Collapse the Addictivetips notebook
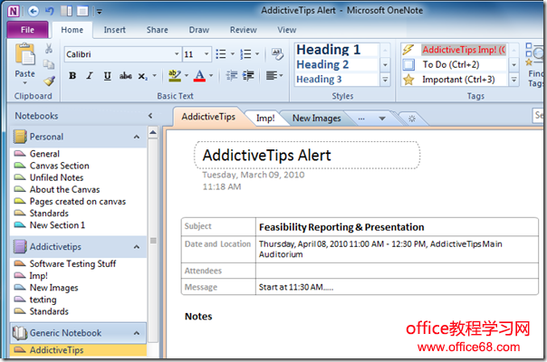 coord(137,247)
